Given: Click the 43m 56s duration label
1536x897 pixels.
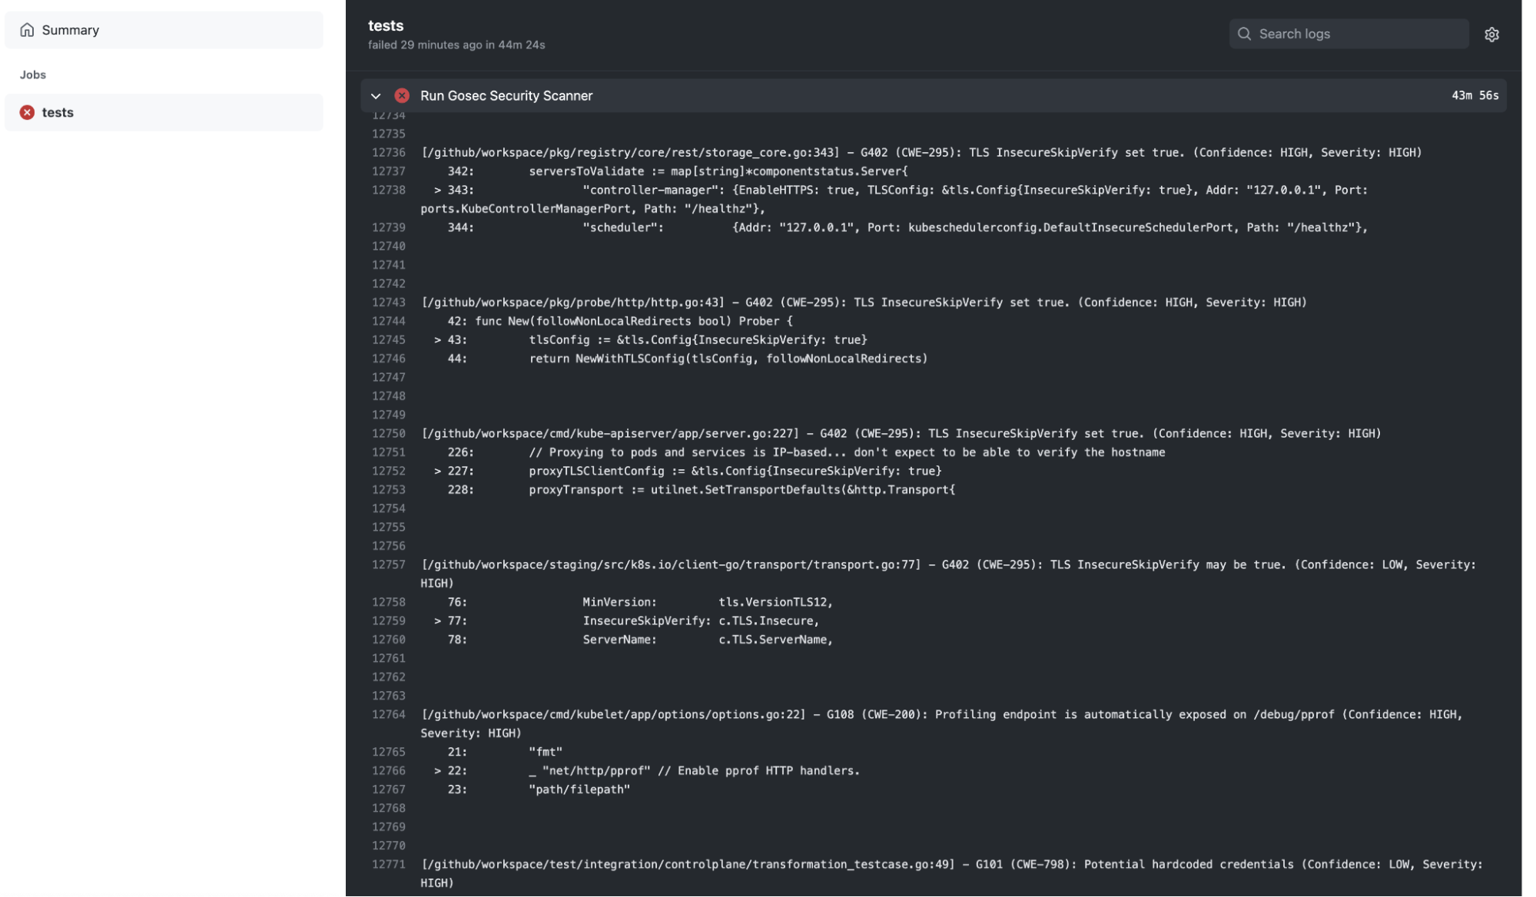Looking at the screenshot, I should coord(1475,95).
